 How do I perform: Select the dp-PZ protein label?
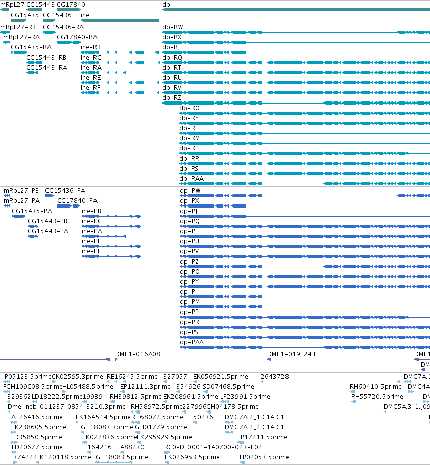tap(189, 262)
